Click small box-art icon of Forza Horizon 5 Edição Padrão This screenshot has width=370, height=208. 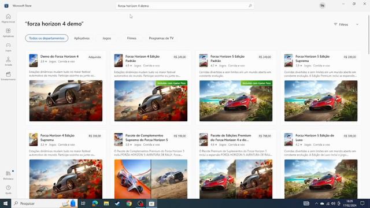[203, 61]
